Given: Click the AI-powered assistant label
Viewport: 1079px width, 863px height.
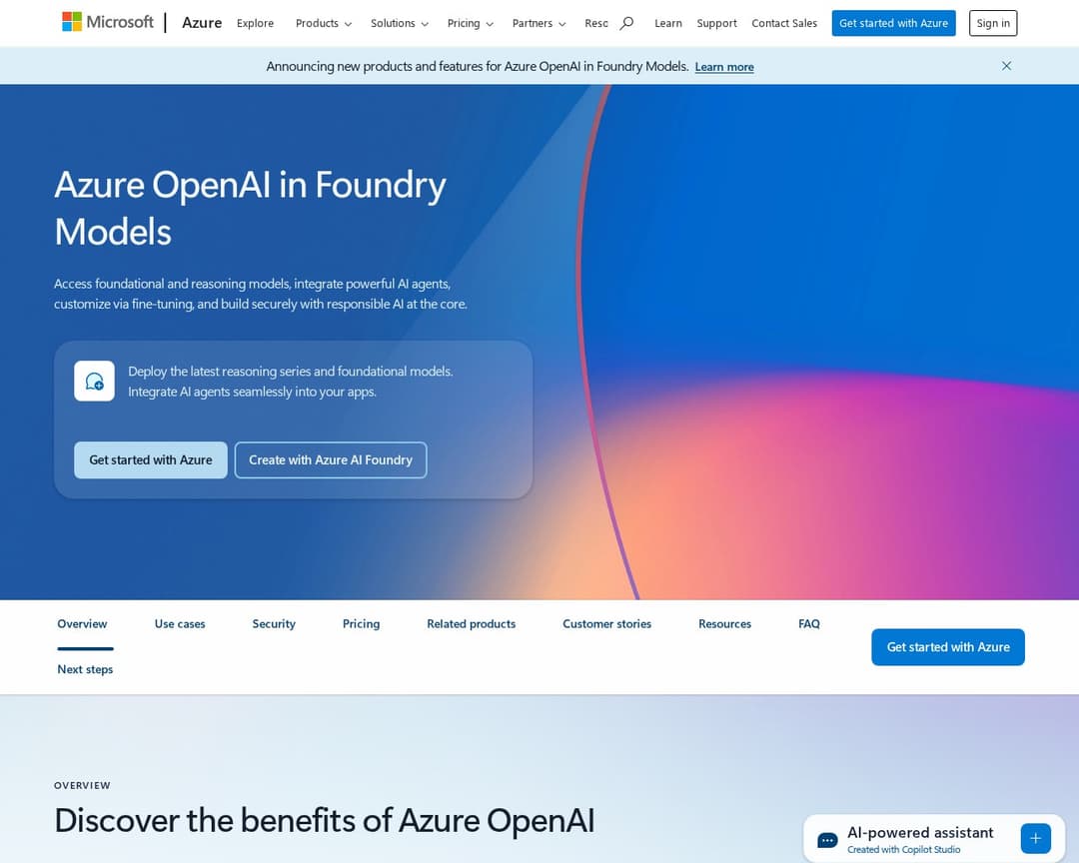Looking at the screenshot, I should click(920, 833).
